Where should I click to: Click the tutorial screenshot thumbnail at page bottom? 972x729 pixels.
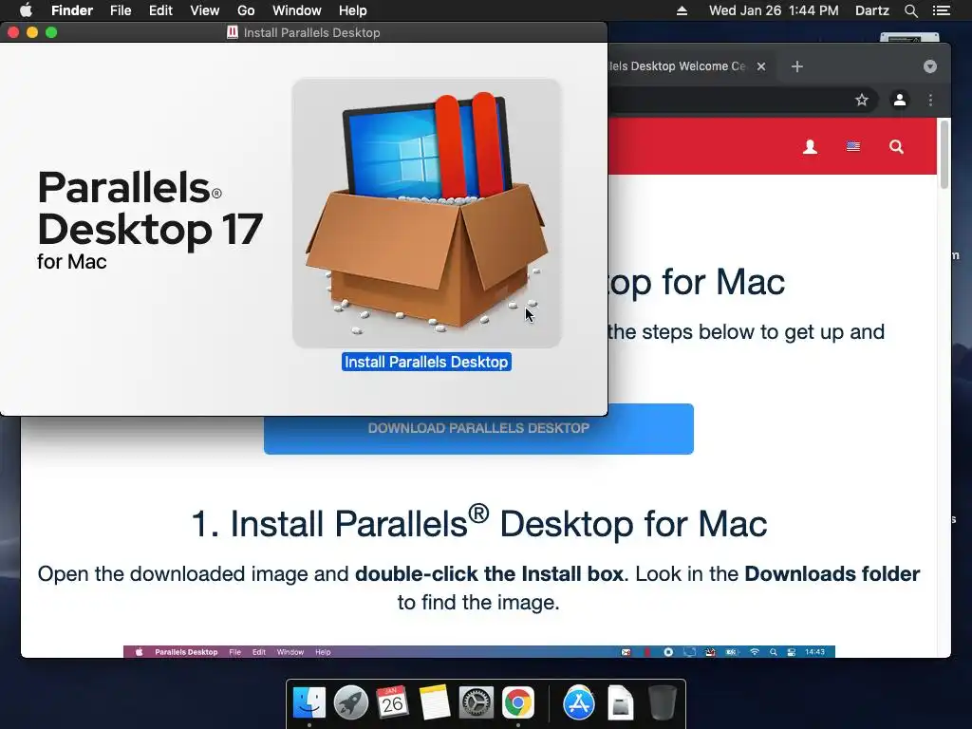(479, 651)
